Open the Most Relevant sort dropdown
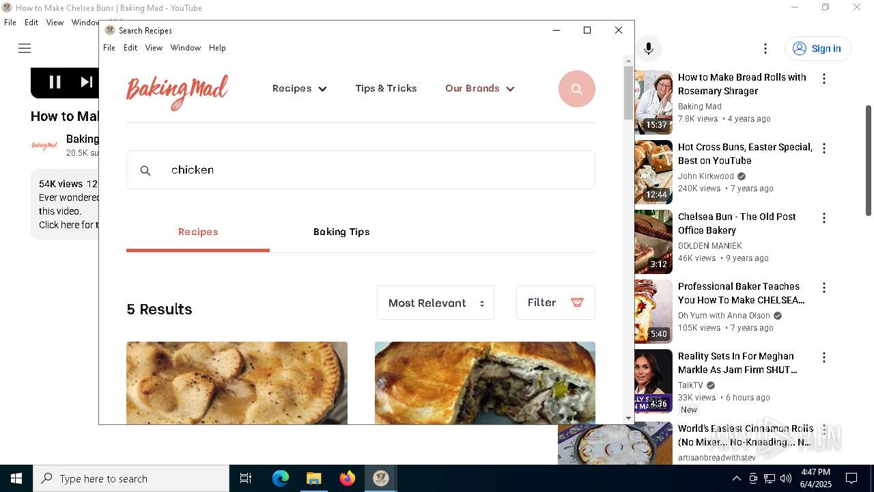This screenshot has width=874, height=492. [436, 303]
